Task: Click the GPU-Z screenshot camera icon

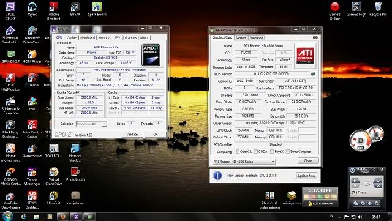Action: point(315,37)
